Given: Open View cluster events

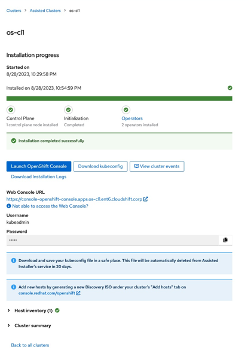Looking at the screenshot, I should click(x=157, y=166).
